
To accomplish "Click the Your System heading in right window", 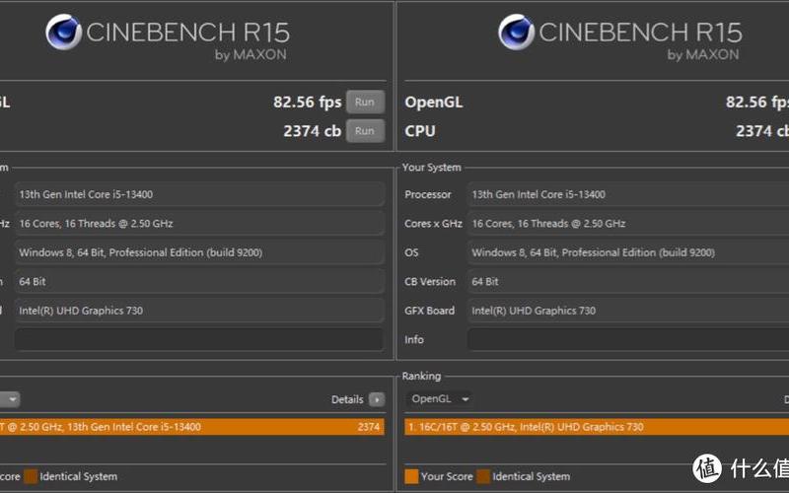I will [x=432, y=168].
